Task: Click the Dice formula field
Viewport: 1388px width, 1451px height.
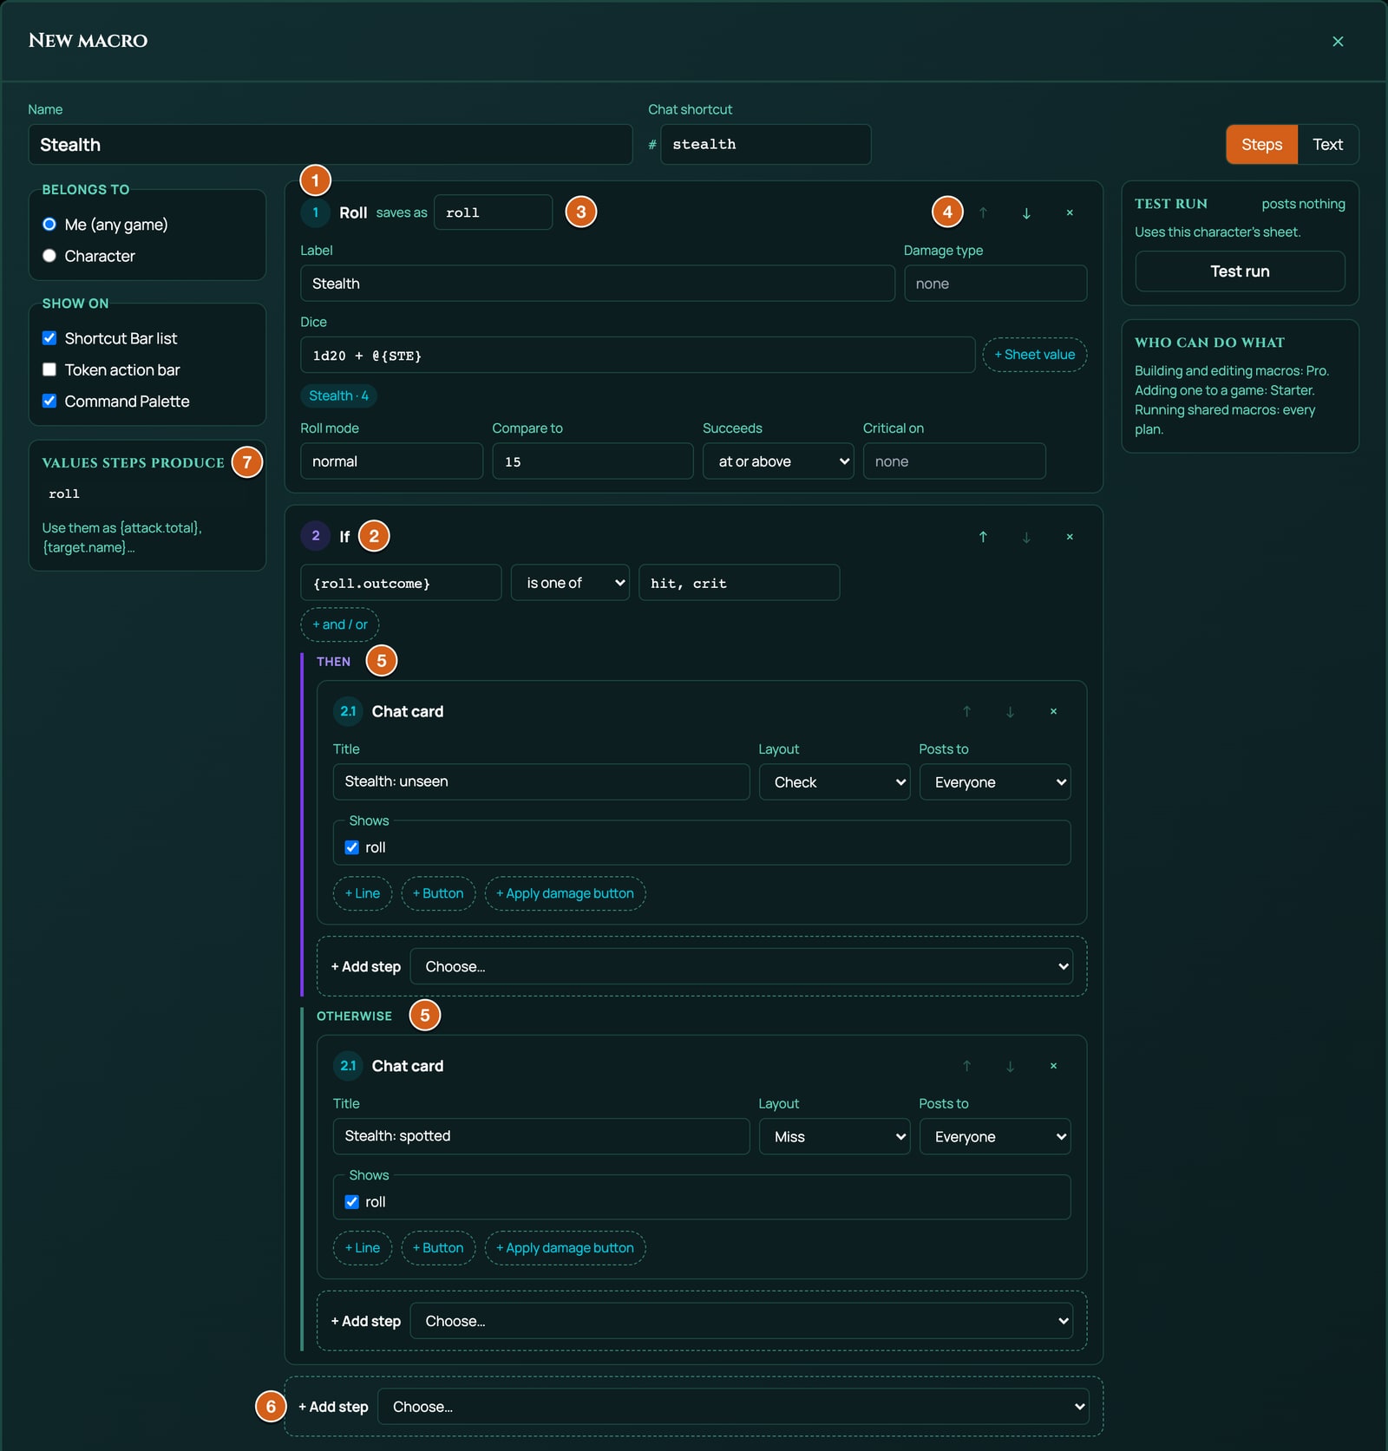Action: pyautogui.click(x=638, y=356)
